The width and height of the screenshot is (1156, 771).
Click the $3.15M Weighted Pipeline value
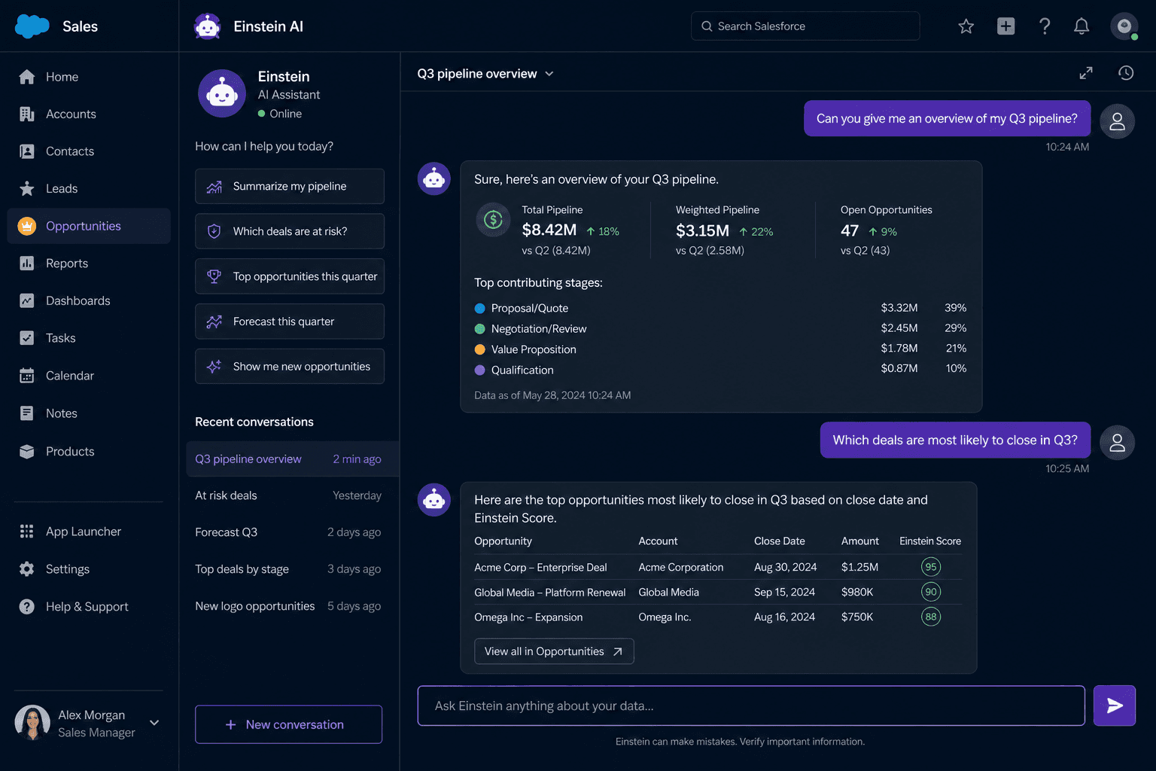pyautogui.click(x=702, y=230)
